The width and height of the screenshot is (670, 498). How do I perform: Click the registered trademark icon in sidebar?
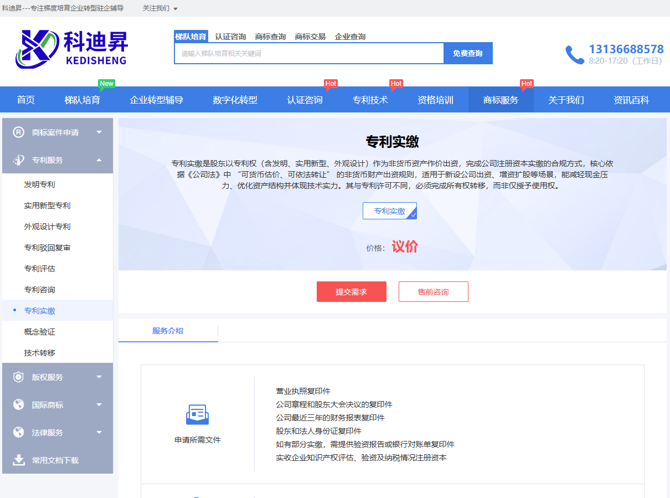tap(19, 132)
